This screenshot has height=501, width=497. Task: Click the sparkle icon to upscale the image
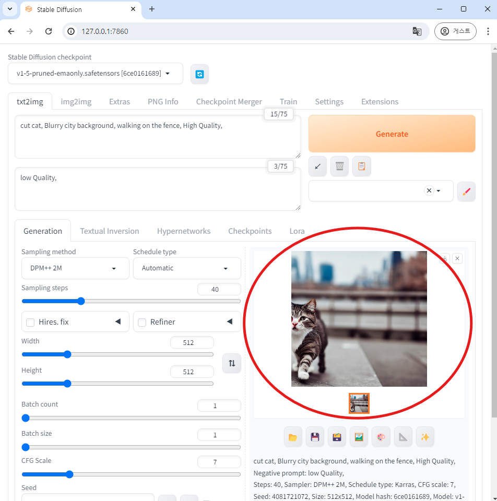425,437
